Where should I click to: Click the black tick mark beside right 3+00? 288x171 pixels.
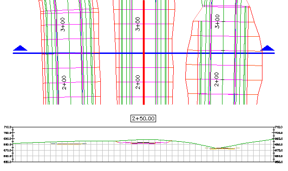coord(223,22)
